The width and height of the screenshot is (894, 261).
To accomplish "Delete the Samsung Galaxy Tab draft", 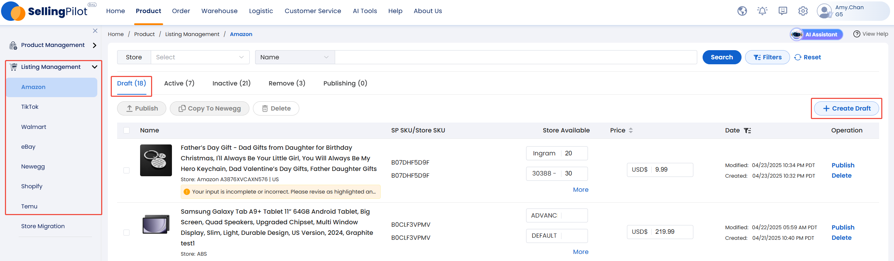I will (x=842, y=238).
